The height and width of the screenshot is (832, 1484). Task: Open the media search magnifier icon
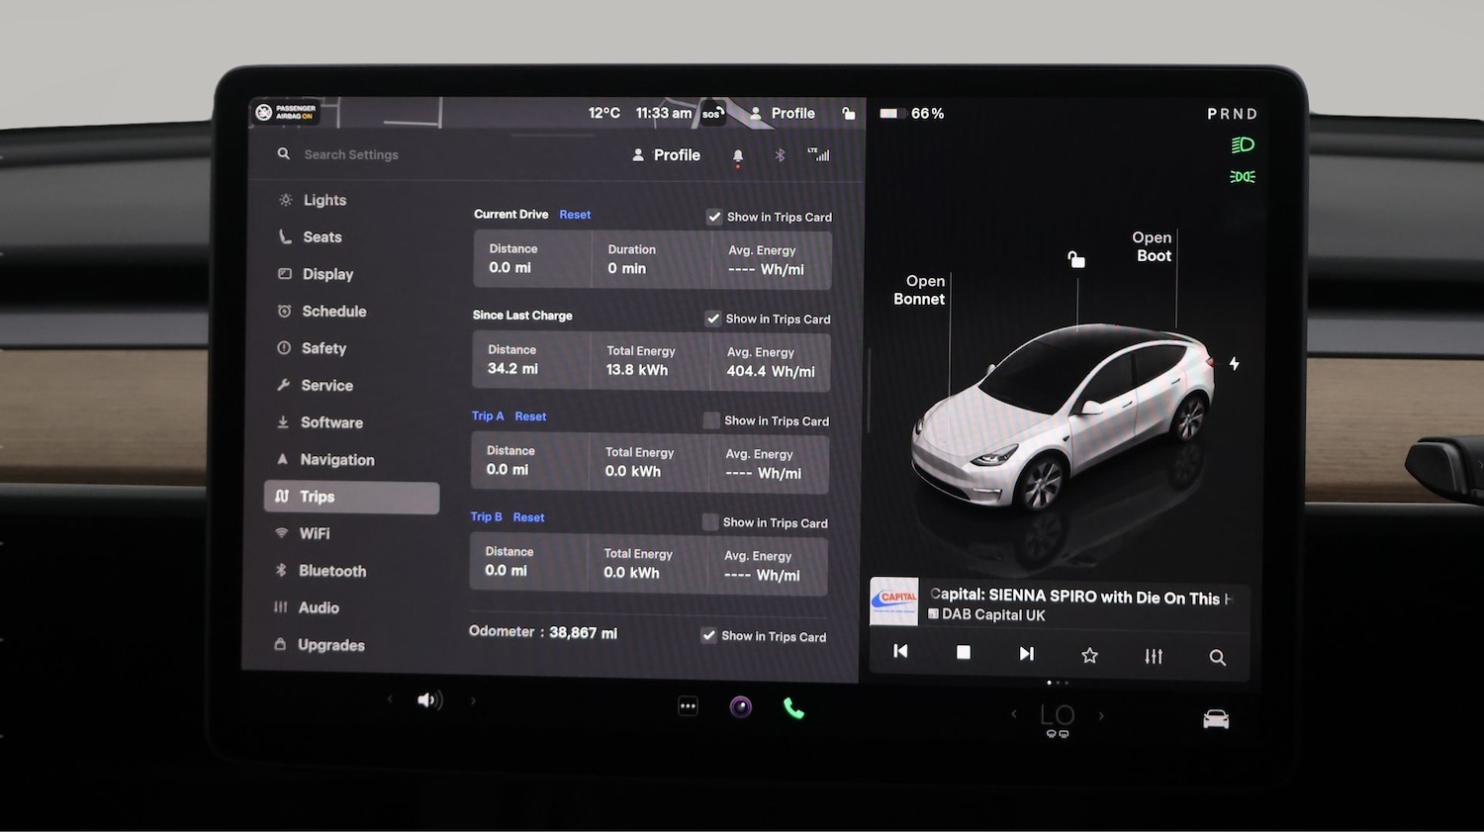point(1217,656)
